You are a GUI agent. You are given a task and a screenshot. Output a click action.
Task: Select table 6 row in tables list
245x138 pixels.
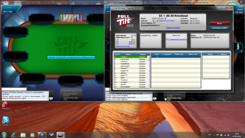point(176,57)
